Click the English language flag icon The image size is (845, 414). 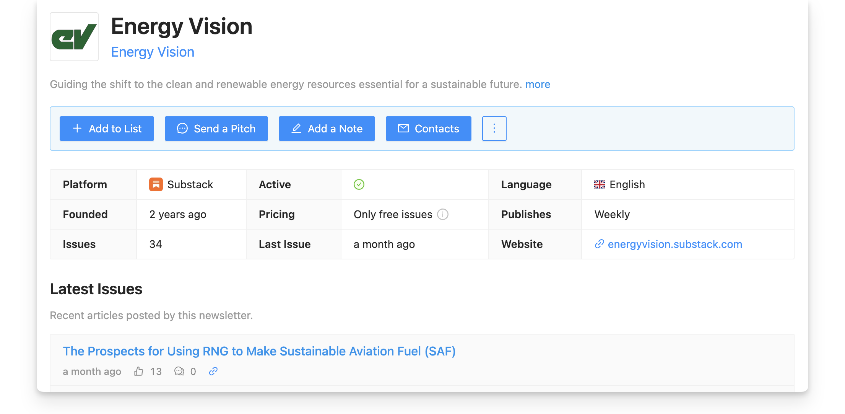(x=600, y=184)
